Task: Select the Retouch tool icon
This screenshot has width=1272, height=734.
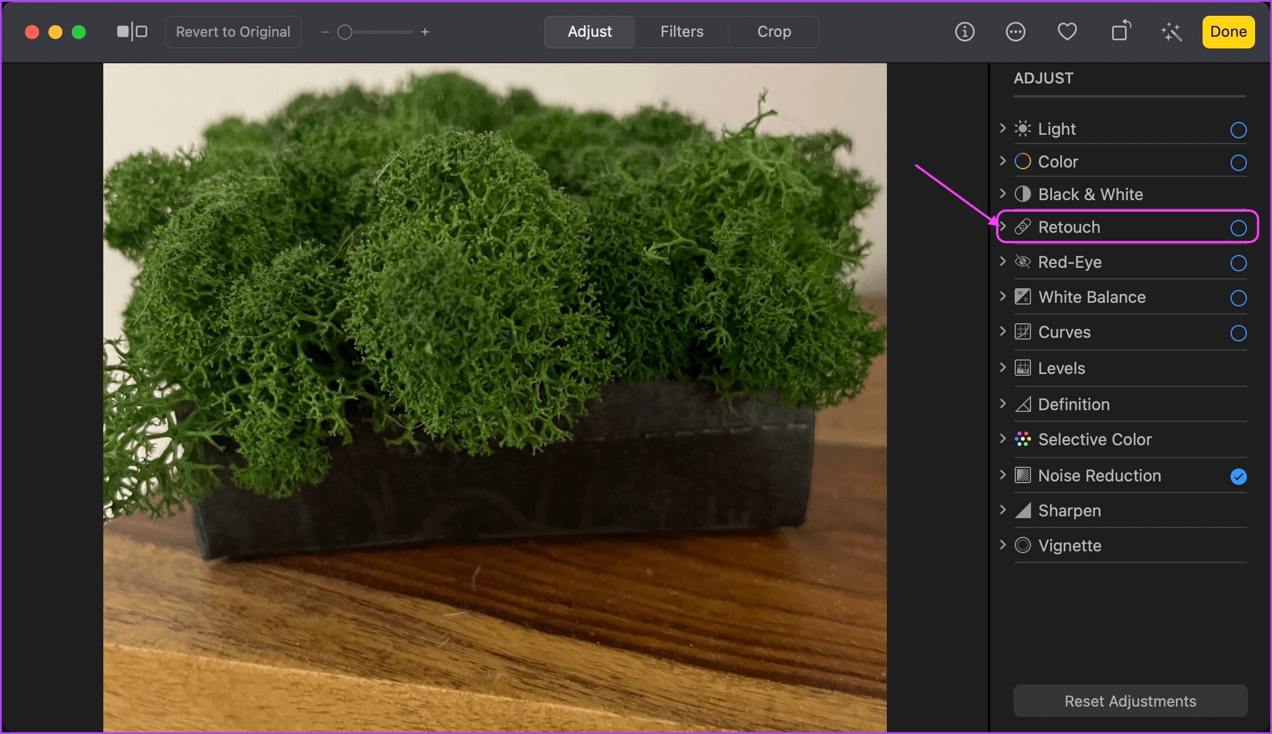Action: point(1022,226)
